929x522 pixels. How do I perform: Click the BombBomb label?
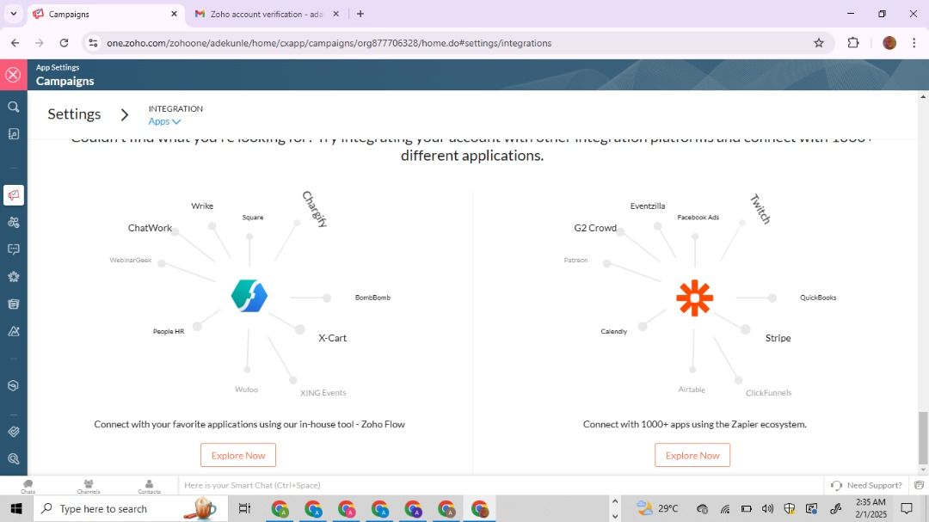(x=372, y=298)
